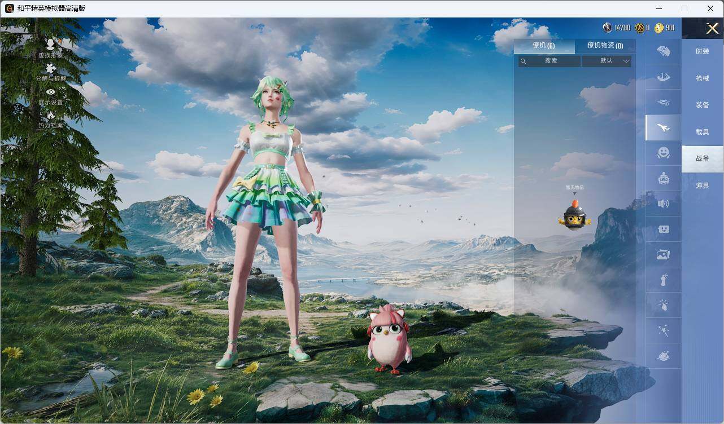
Task: Open the 装备 category tab
Action: (703, 105)
